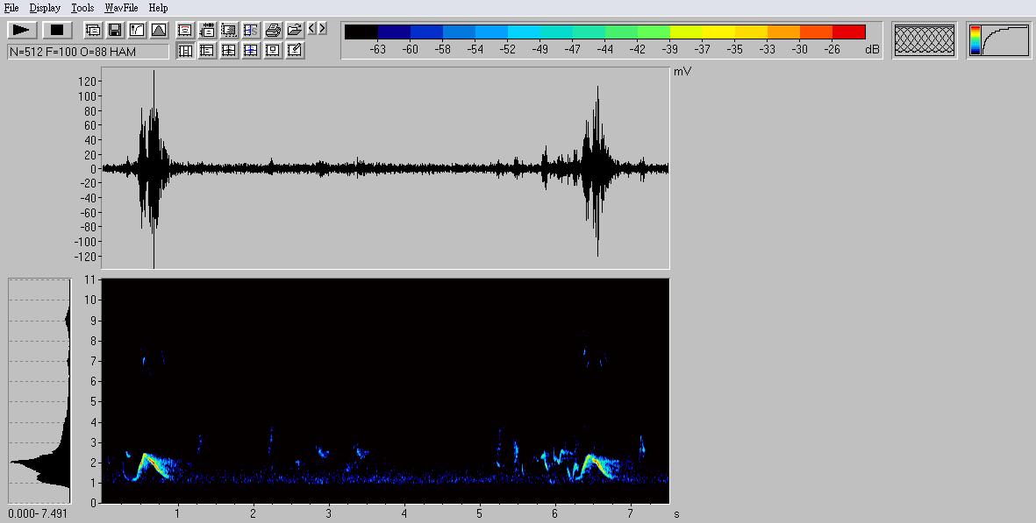Click the overlapping windows icon beside Stop
Image resolution: width=1036 pixels, height=523 pixels.
point(93,30)
